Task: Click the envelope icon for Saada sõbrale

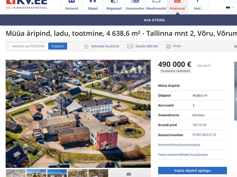Action: pyautogui.click(x=130, y=46)
